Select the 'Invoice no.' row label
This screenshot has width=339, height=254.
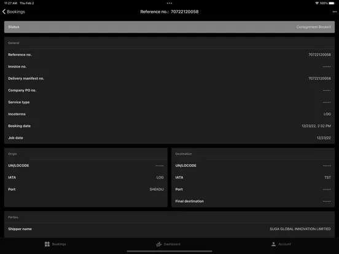coord(17,66)
